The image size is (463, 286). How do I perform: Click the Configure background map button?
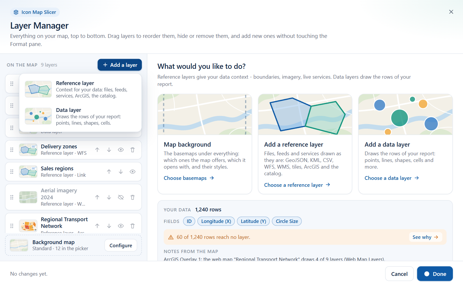pos(121,245)
